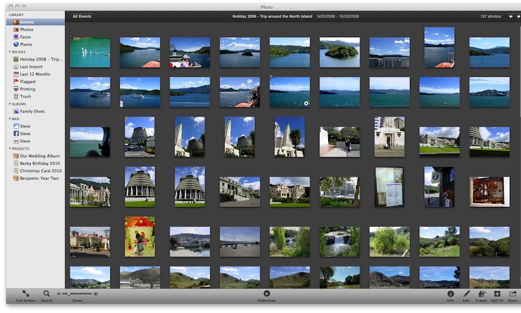Image resolution: width=521 pixels, height=313 pixels.
Task: Select the small island photo
Action: [339, 53]
